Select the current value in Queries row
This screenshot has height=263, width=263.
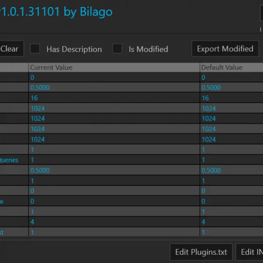click(114, 160)
